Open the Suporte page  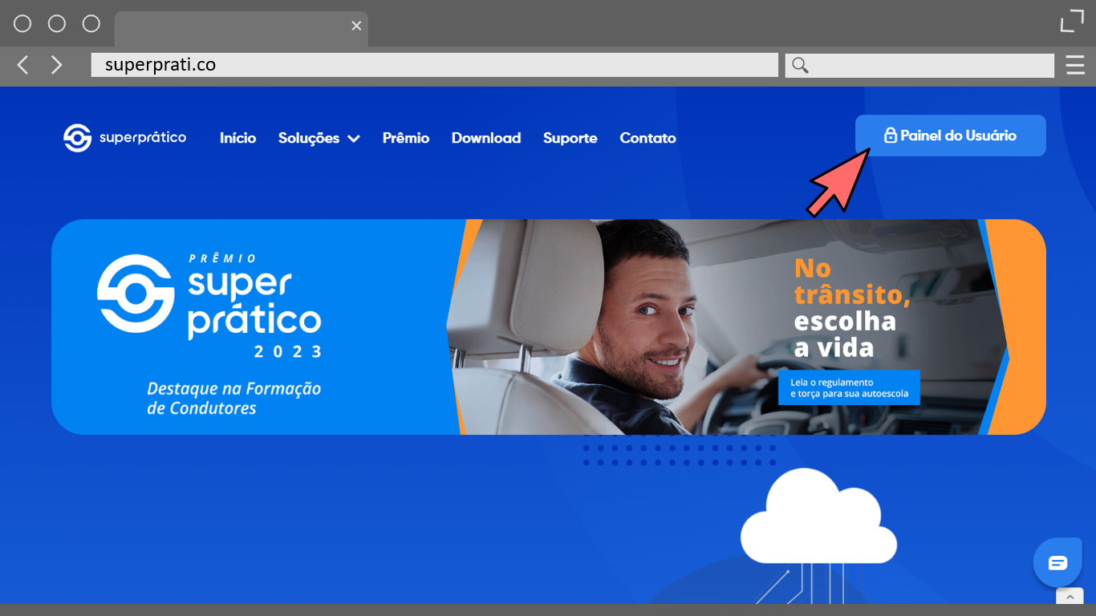click(570, 138)
